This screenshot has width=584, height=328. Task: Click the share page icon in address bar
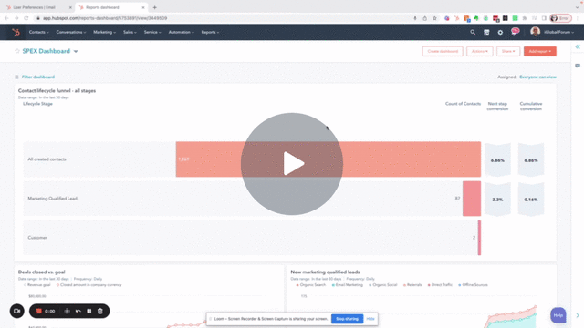point(424,18)
